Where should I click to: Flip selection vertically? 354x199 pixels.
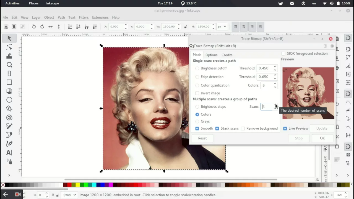tap(59, 27)
